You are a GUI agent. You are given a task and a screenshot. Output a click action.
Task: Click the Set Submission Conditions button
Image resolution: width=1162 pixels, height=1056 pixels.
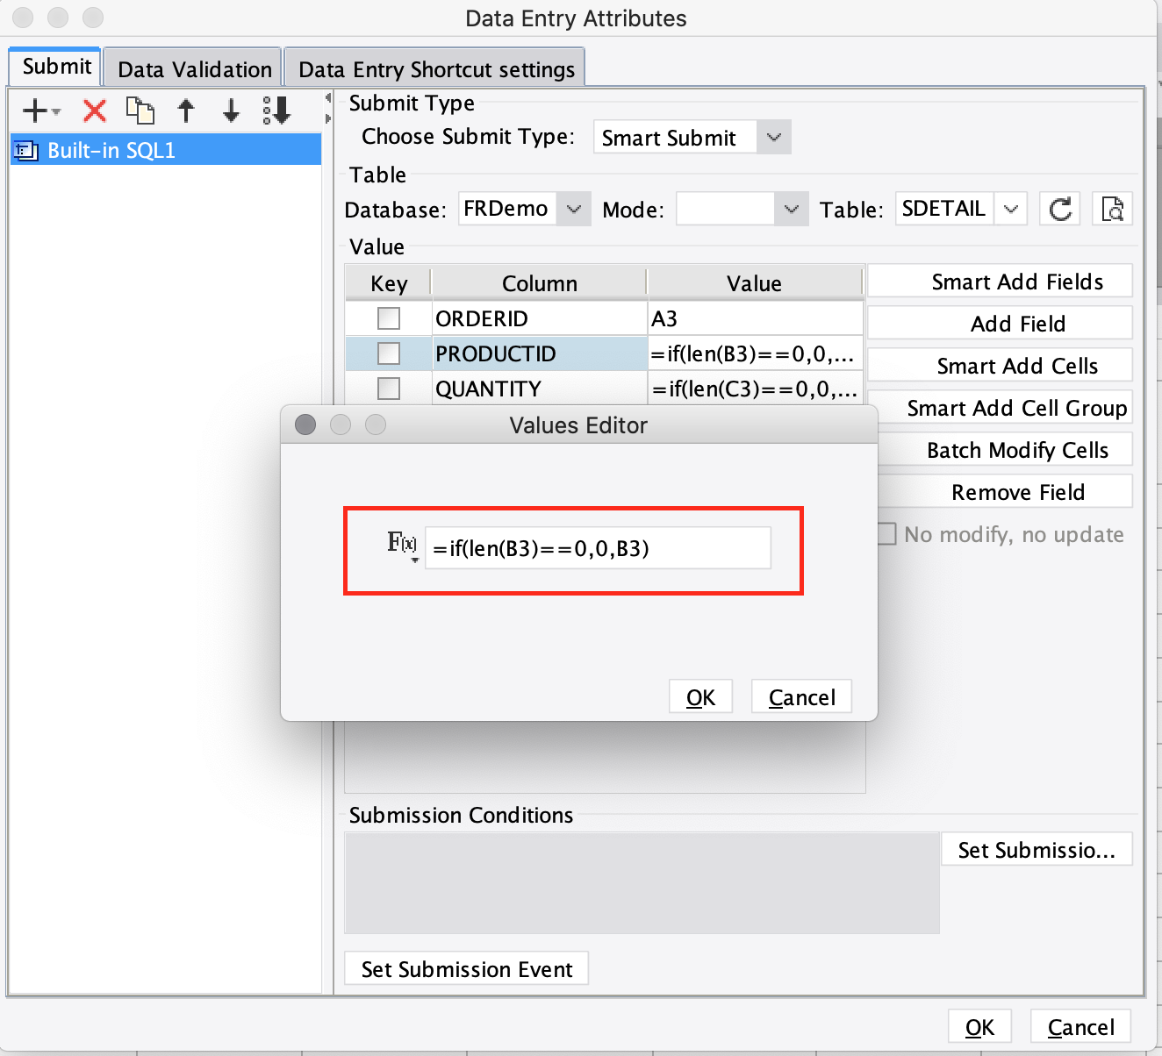pyautogui.click(x=1036, y=849)
